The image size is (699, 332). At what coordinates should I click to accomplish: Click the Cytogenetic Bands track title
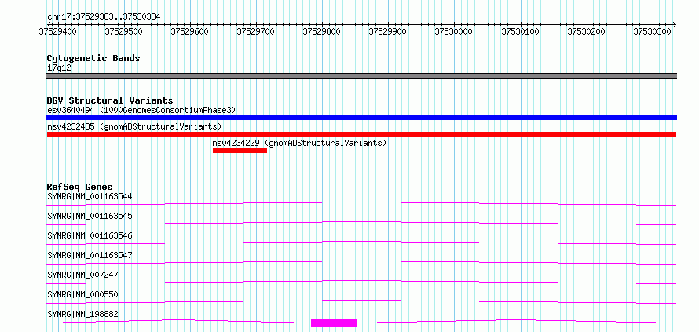click(x=93, y=58)
